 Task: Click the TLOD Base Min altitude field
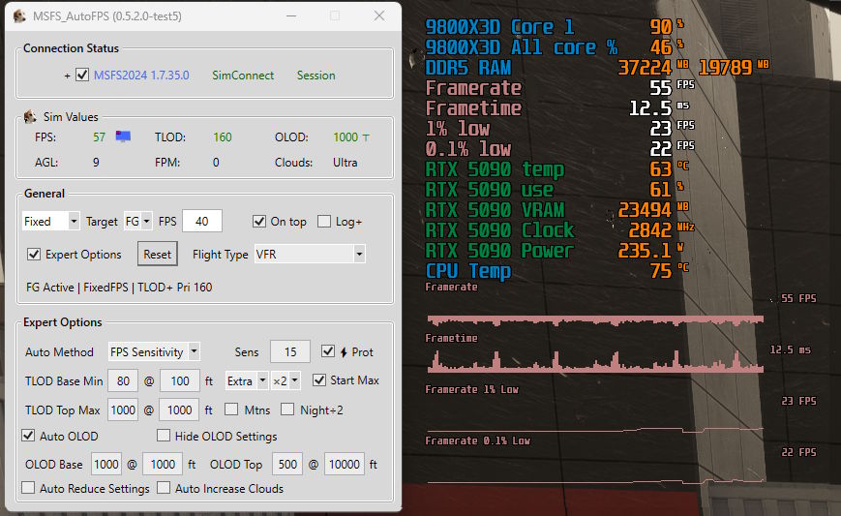180,380
